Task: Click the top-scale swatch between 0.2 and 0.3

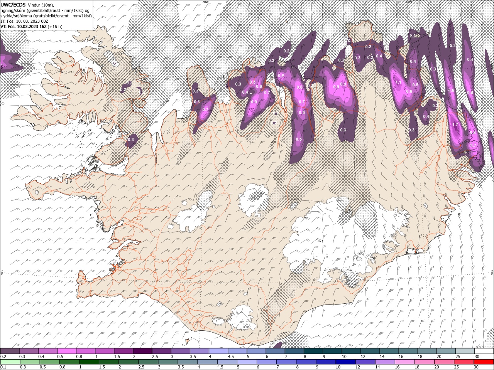Action: click(x=10, y=351)
